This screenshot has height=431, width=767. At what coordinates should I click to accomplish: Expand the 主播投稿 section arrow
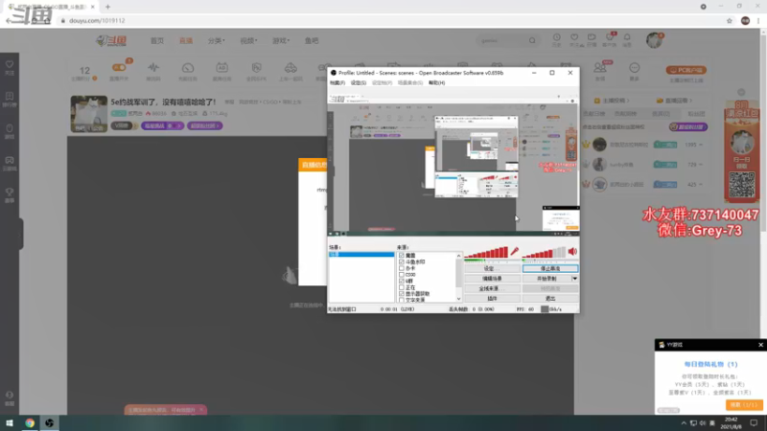(628, 101)
